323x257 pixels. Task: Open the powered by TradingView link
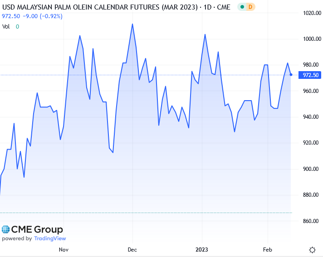click(34, 238)
